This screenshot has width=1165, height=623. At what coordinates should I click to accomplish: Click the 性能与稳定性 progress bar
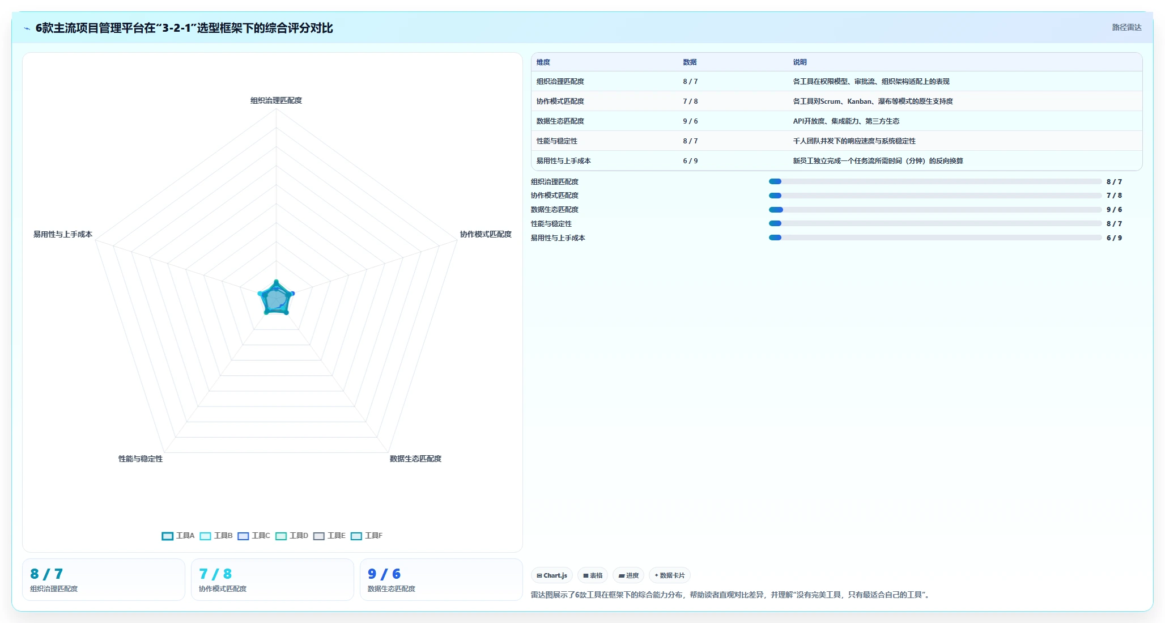coord(935,223)
